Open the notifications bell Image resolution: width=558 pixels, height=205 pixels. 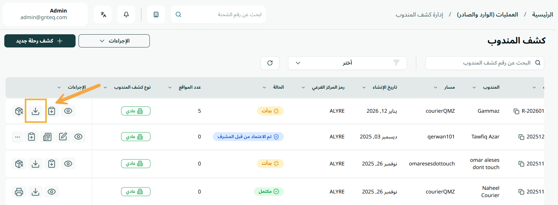pyautogui.click(x=126, y=15)
